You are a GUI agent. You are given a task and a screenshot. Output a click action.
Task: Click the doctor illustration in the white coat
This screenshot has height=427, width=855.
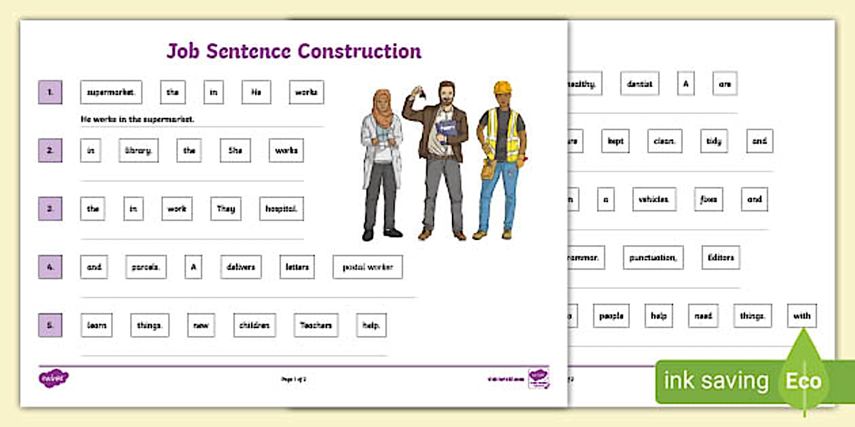pos(384,156)
